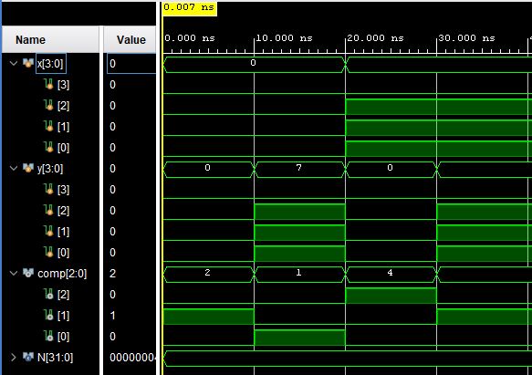
Task: Collapse the y[3:0] bus signal
Action: click(14, 168)
